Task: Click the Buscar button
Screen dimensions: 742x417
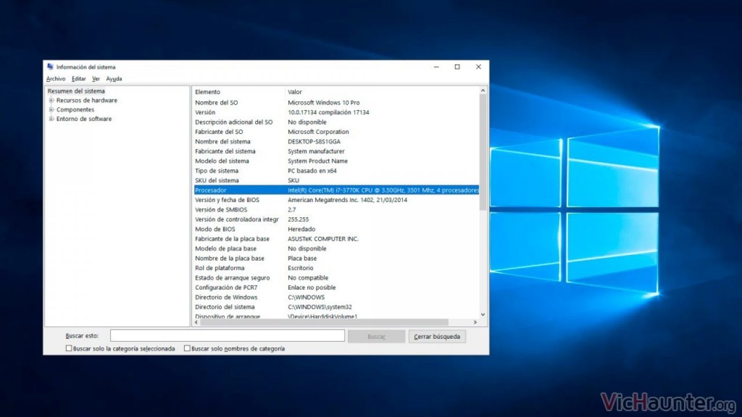Action: pyautogui.click(x=376, y=336)
